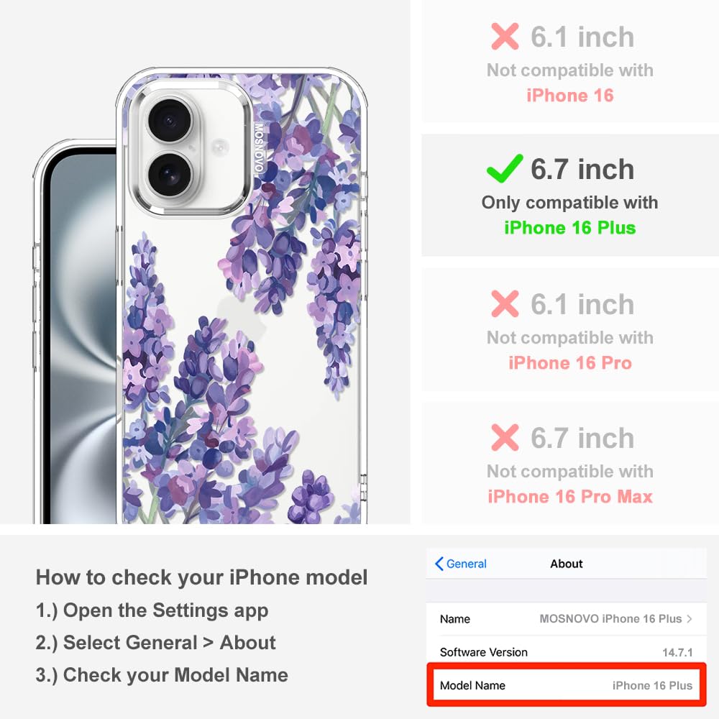
Task: Click the red iPhone 16 Pro Max label
Action: point(570,497)
